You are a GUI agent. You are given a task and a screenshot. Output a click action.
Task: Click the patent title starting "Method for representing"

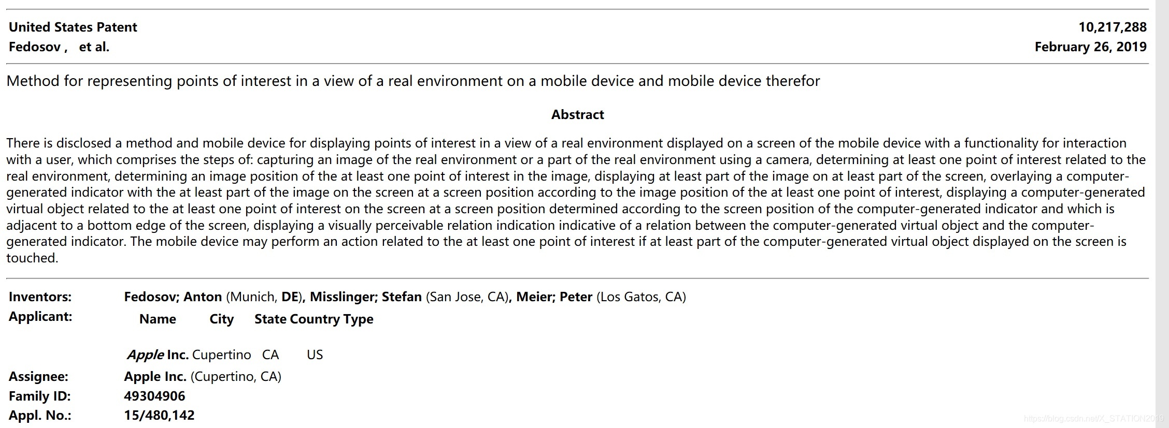pos(413,81)
